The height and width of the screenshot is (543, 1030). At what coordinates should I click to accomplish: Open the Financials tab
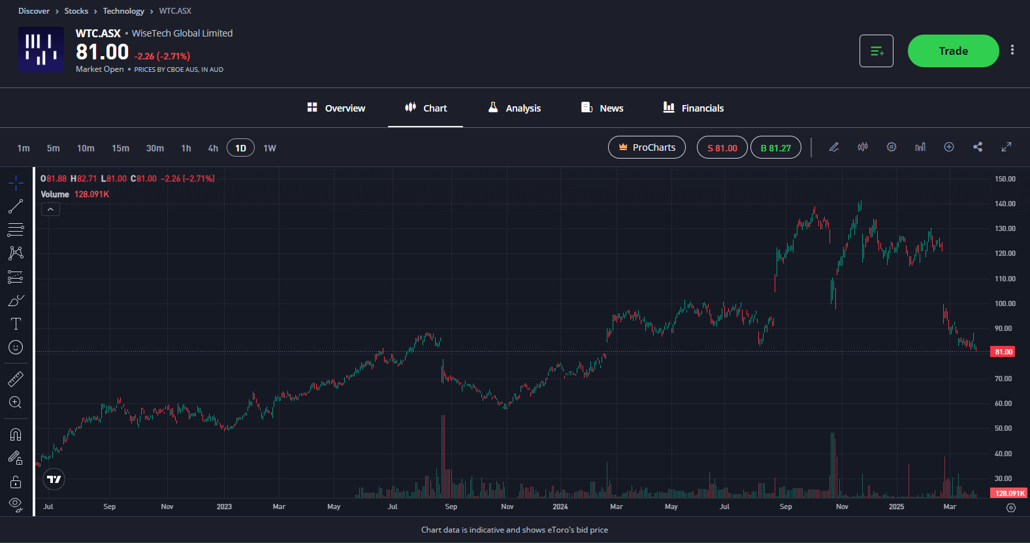(x=693, y=108)
